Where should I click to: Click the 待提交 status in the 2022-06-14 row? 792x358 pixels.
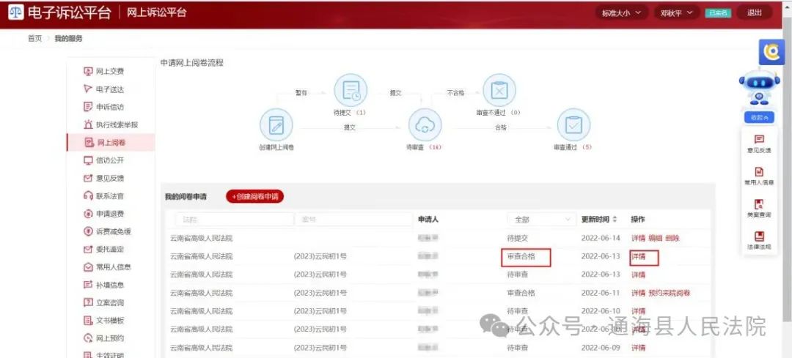[518, 238]
